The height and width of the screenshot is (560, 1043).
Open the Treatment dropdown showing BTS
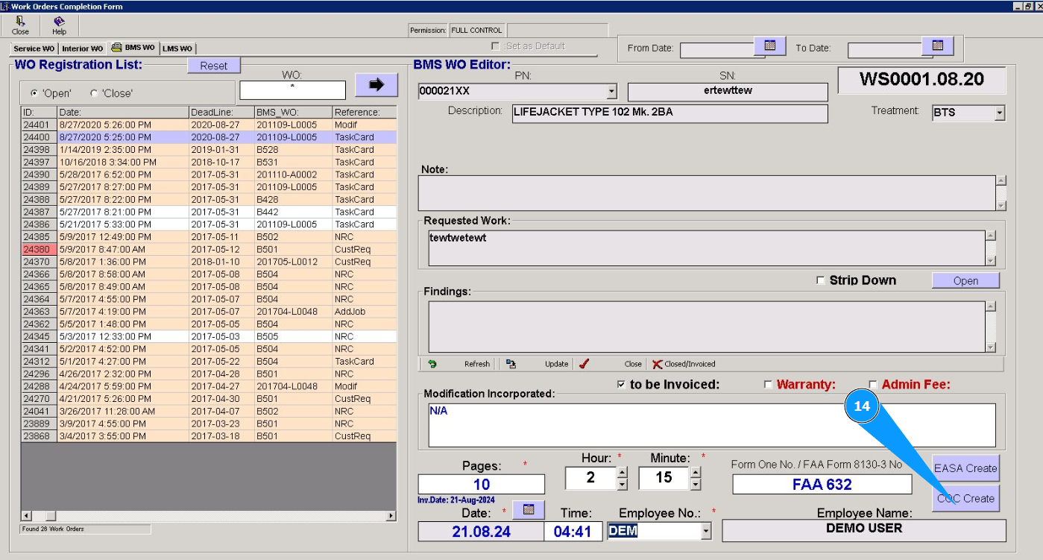tap(1000, 113)
